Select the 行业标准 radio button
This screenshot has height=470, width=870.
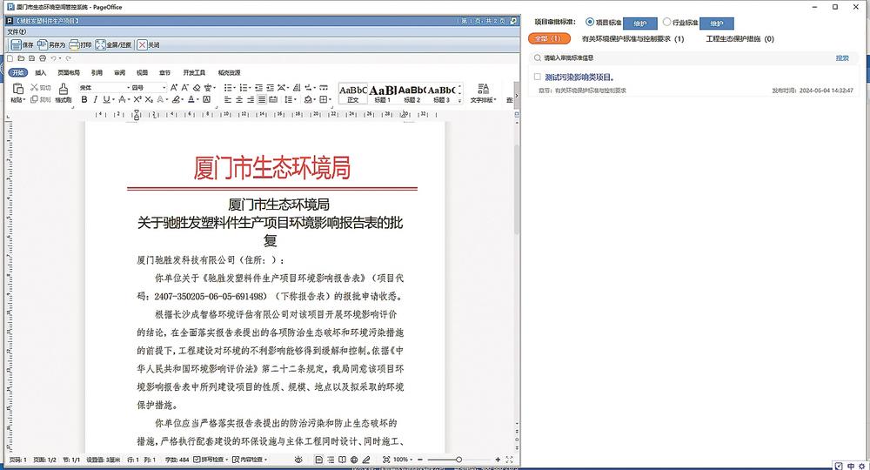click(667, 22)
